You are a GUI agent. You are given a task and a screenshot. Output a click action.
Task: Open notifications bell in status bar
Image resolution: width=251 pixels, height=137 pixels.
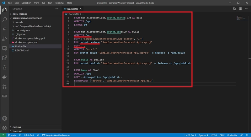coord(247,135)
